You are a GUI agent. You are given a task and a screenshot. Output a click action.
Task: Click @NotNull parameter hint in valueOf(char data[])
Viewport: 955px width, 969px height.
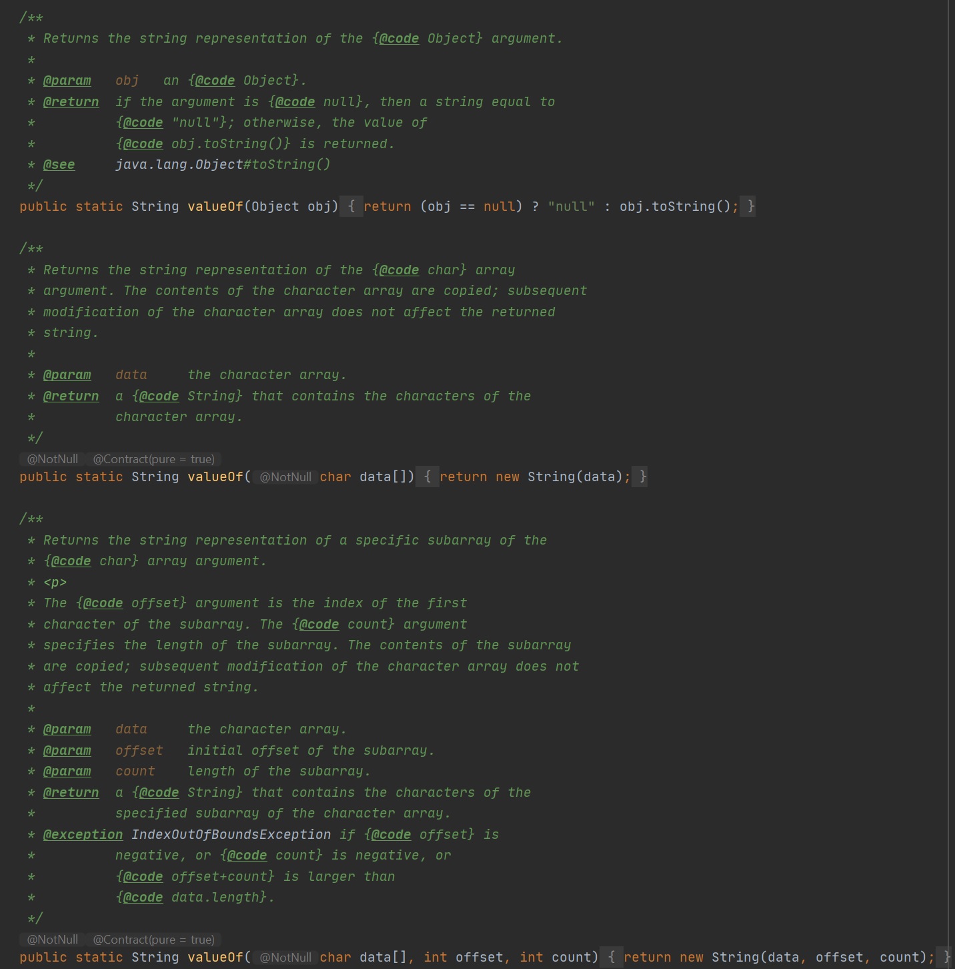(x=285, y=477)
